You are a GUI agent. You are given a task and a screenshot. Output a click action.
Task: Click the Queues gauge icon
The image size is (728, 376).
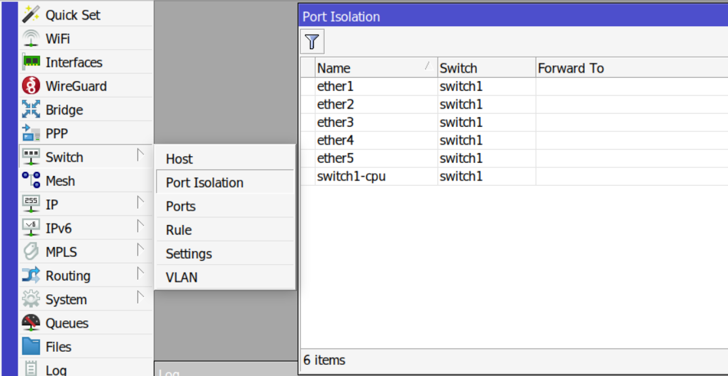pyautogui.click(x=31, y=323)
